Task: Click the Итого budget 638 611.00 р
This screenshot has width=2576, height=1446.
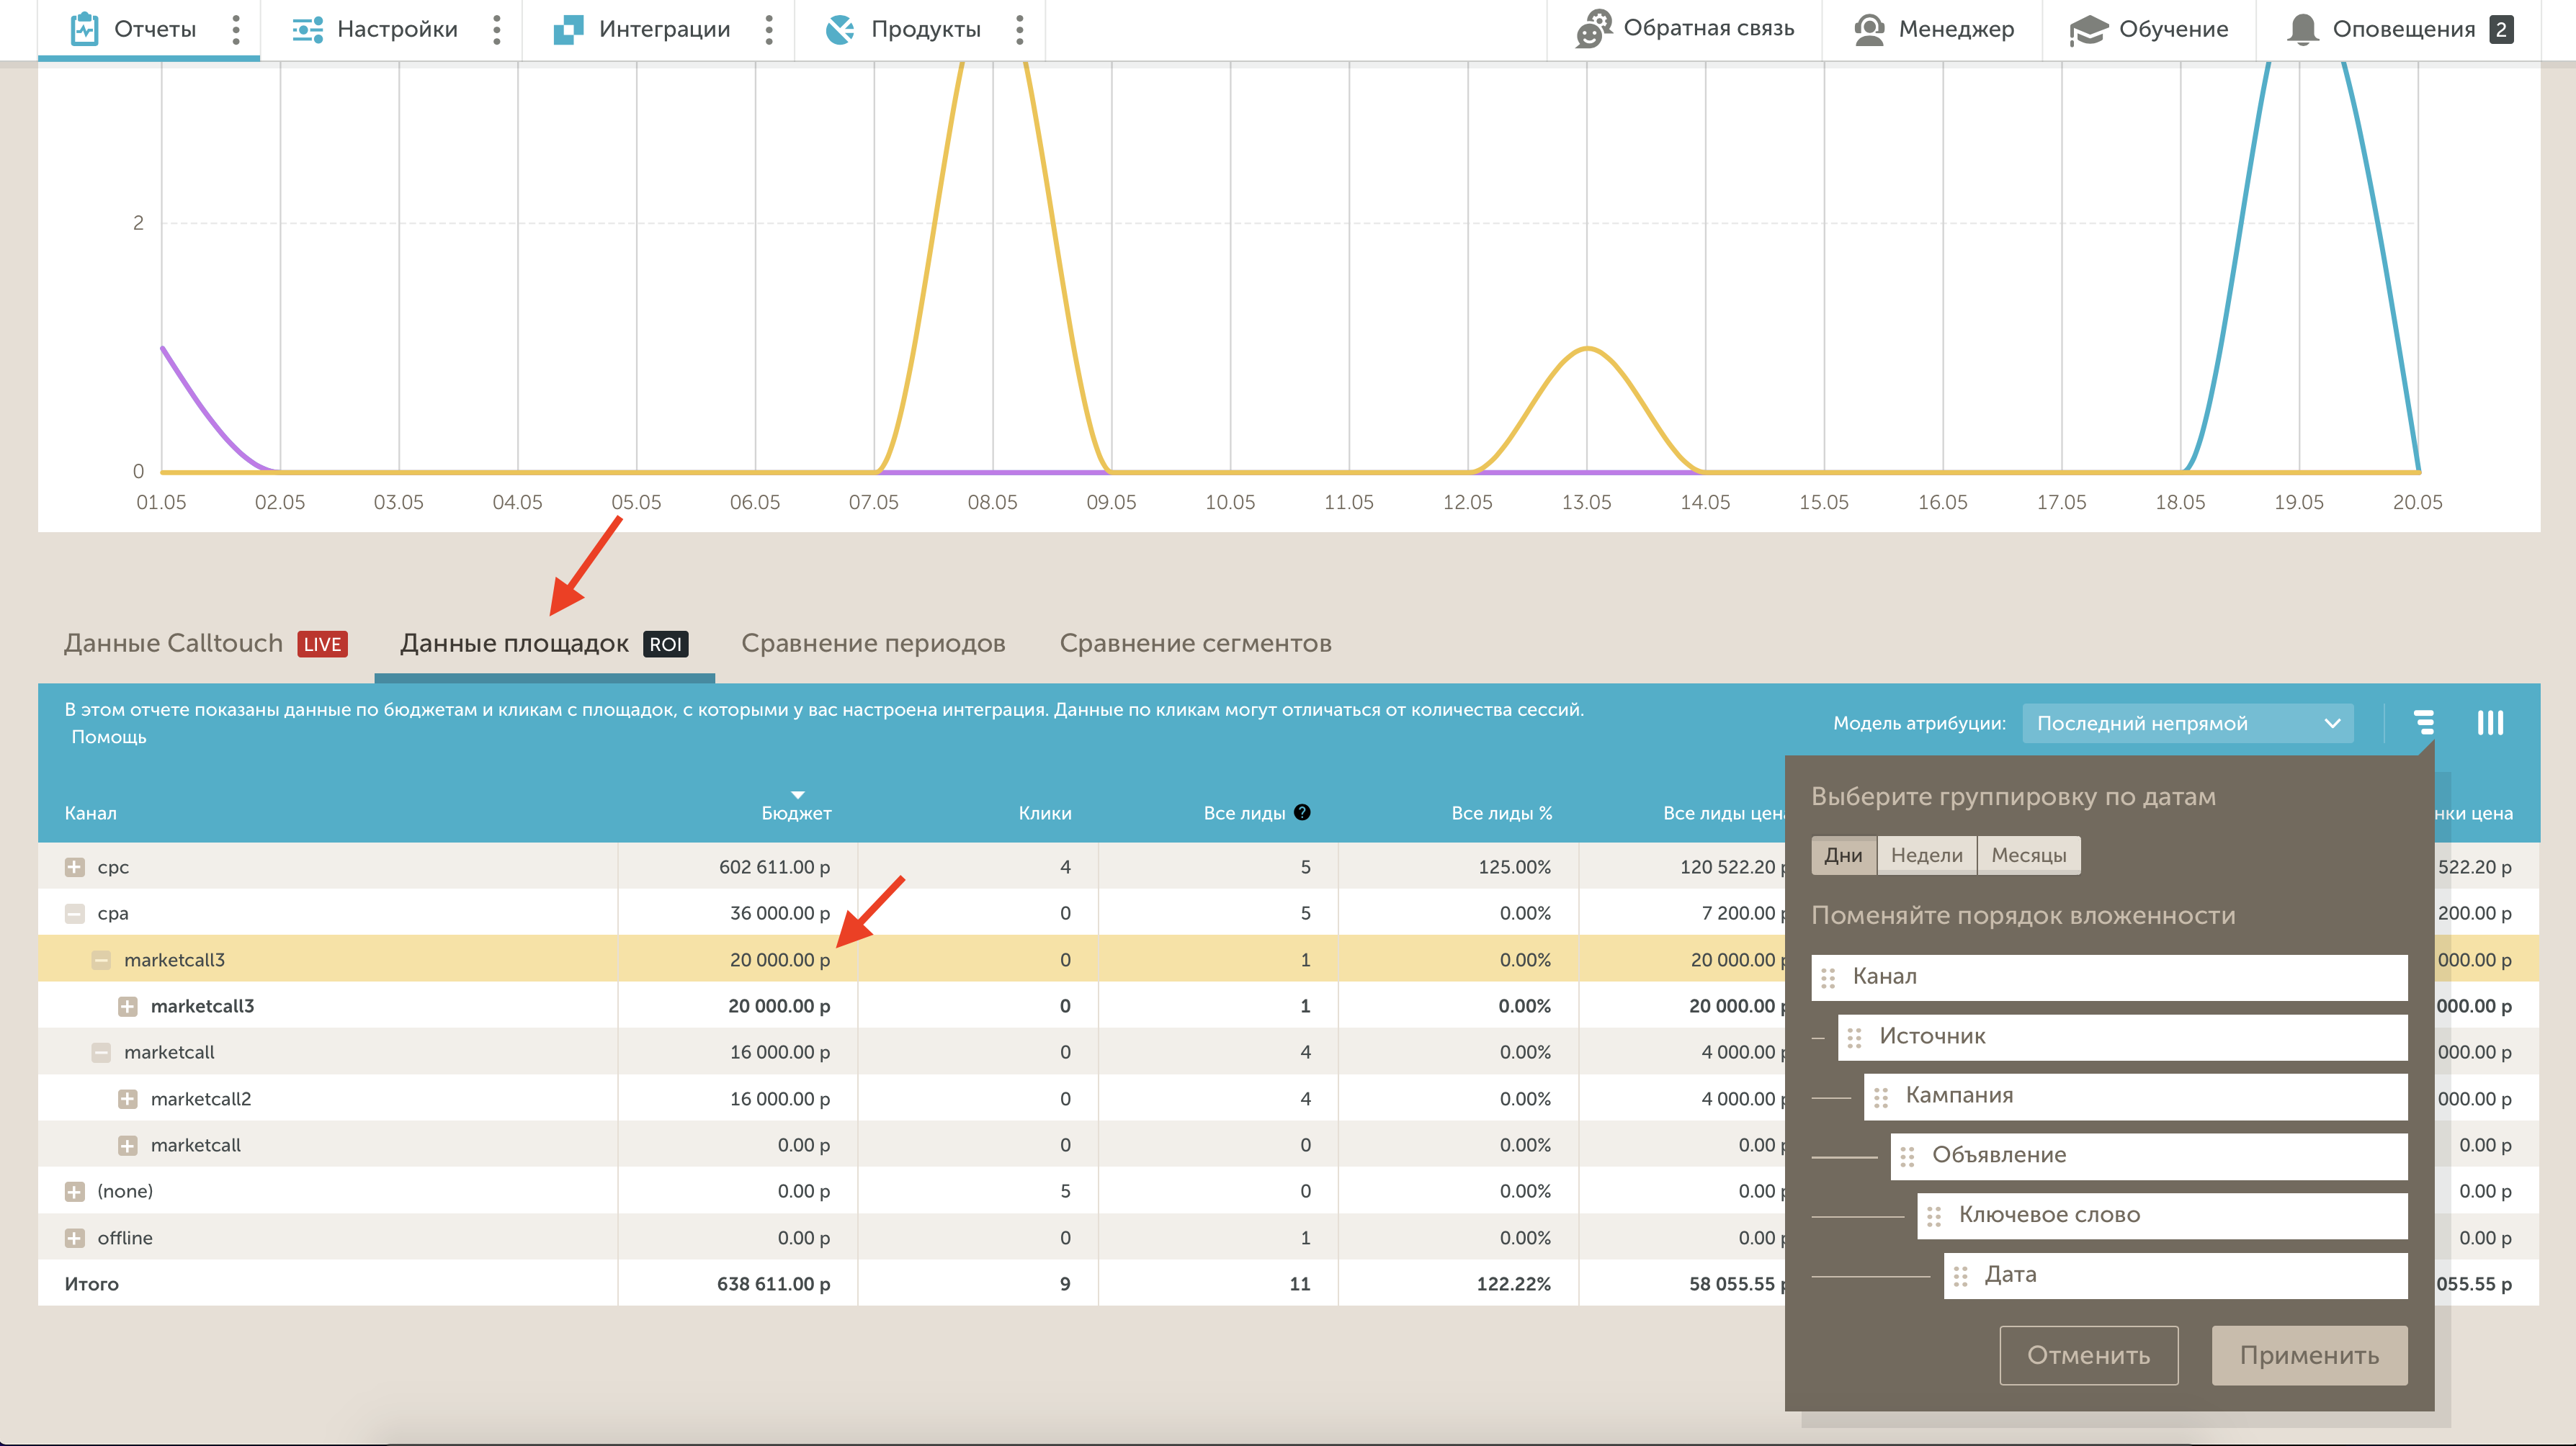Action: coord(773,1284)
